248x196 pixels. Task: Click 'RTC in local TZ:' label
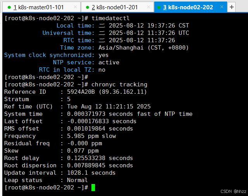click(67, 70)
